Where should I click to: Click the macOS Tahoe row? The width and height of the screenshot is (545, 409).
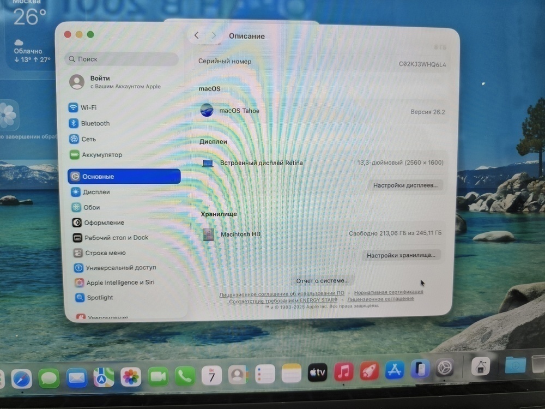click(322, 111)
